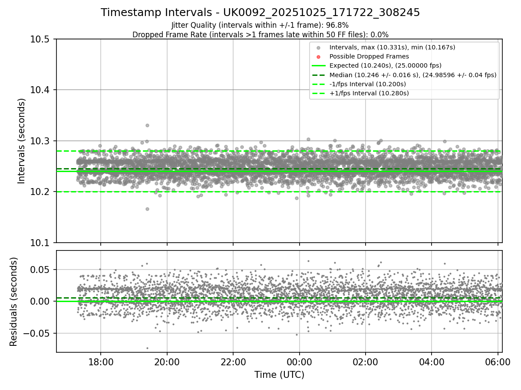Viewport: 521px width, 390px height.
Task: Click the 00:00 time tick label
Action: pos(299,362)
